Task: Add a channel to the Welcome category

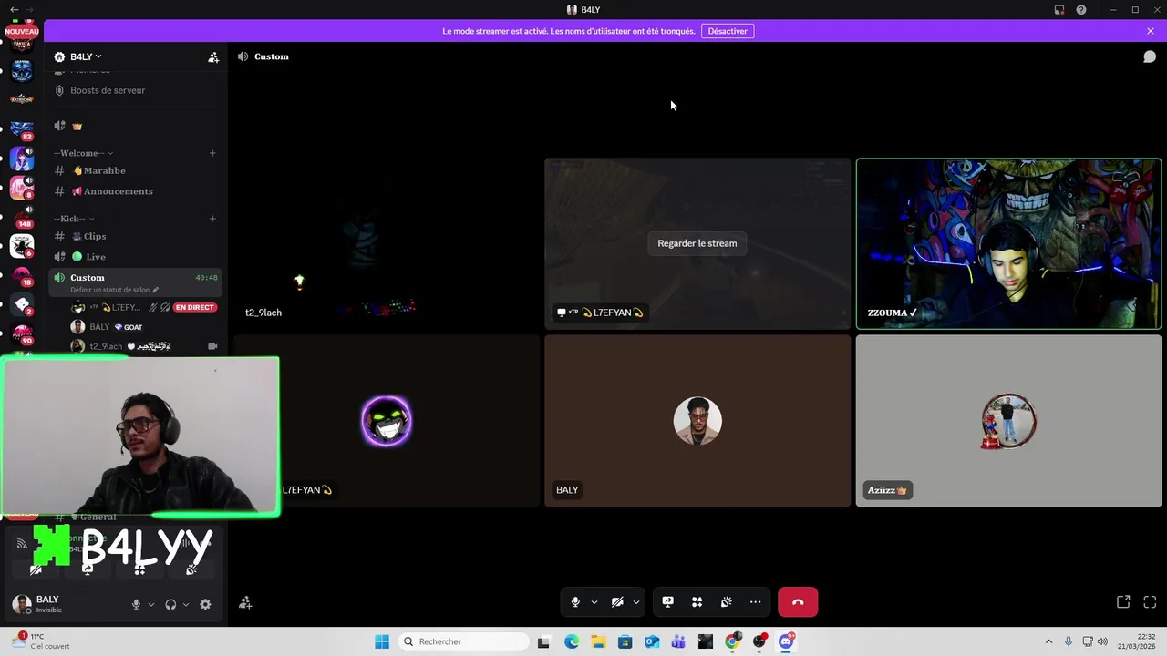Action: tap(212, 153)
